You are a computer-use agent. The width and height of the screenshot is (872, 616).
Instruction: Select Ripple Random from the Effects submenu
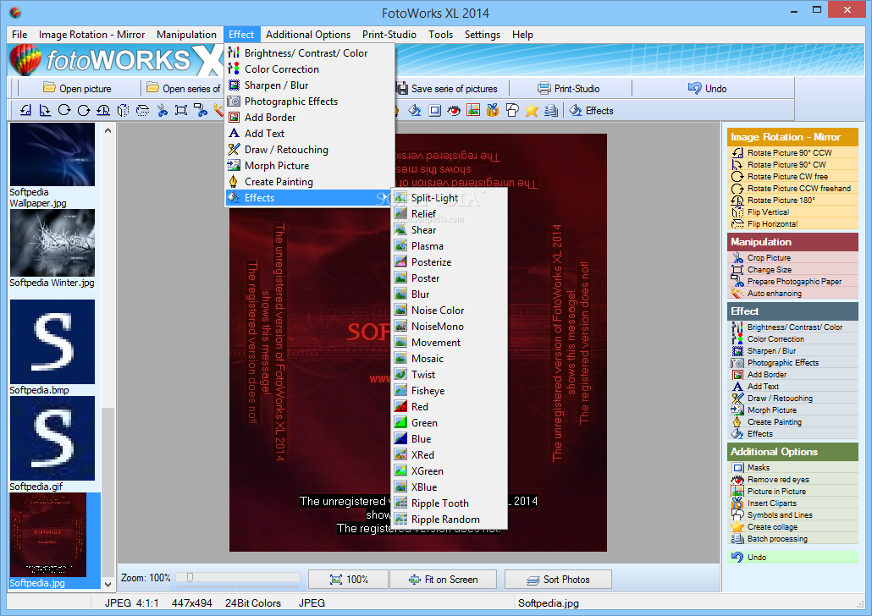[x=450, y=520]
